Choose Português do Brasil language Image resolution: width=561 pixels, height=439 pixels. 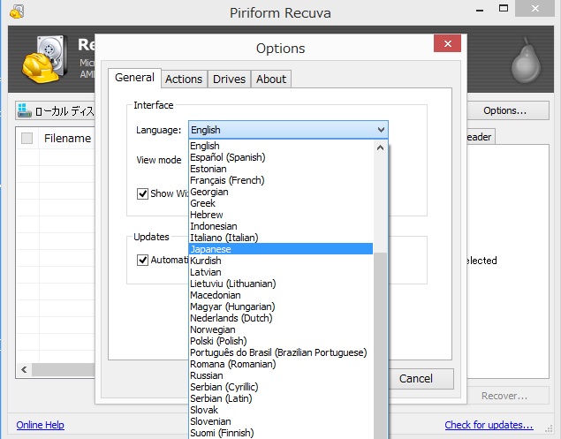[x=281, y=352]
